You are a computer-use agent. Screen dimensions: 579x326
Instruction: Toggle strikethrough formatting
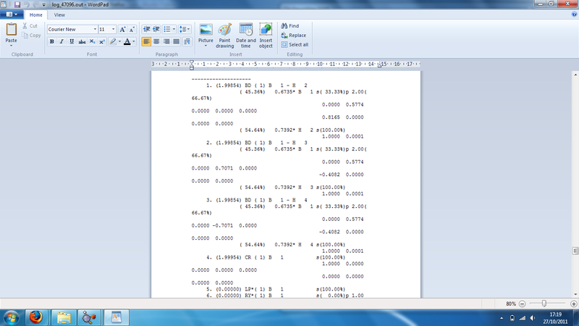coord(82,41)
